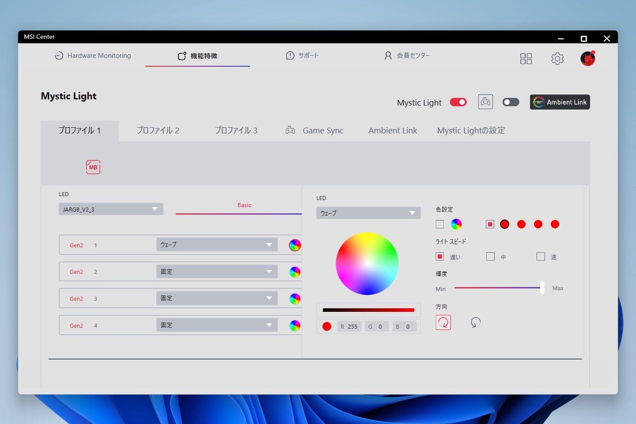Minimize the MSI Center window

point(561,38)
